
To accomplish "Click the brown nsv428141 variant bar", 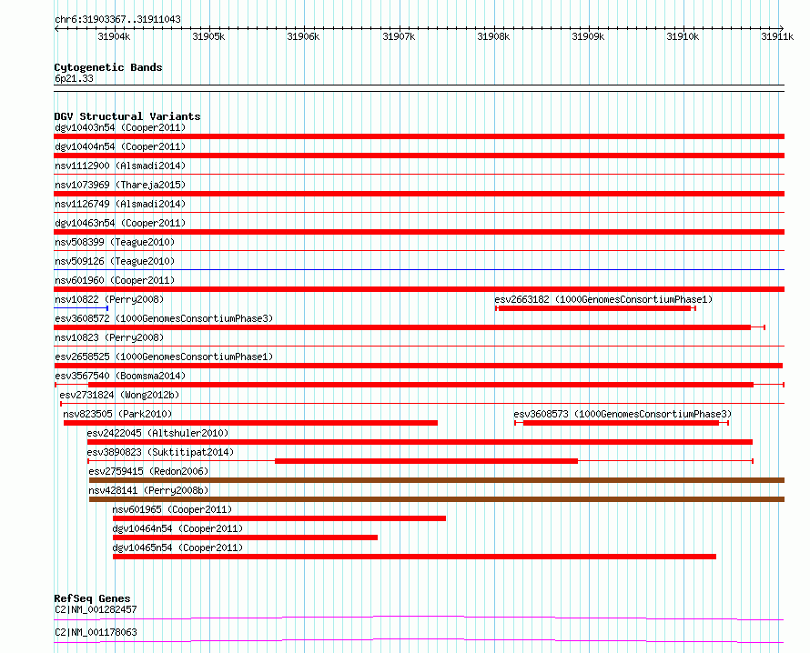I will pyautogui.click(x=437, y=499).
